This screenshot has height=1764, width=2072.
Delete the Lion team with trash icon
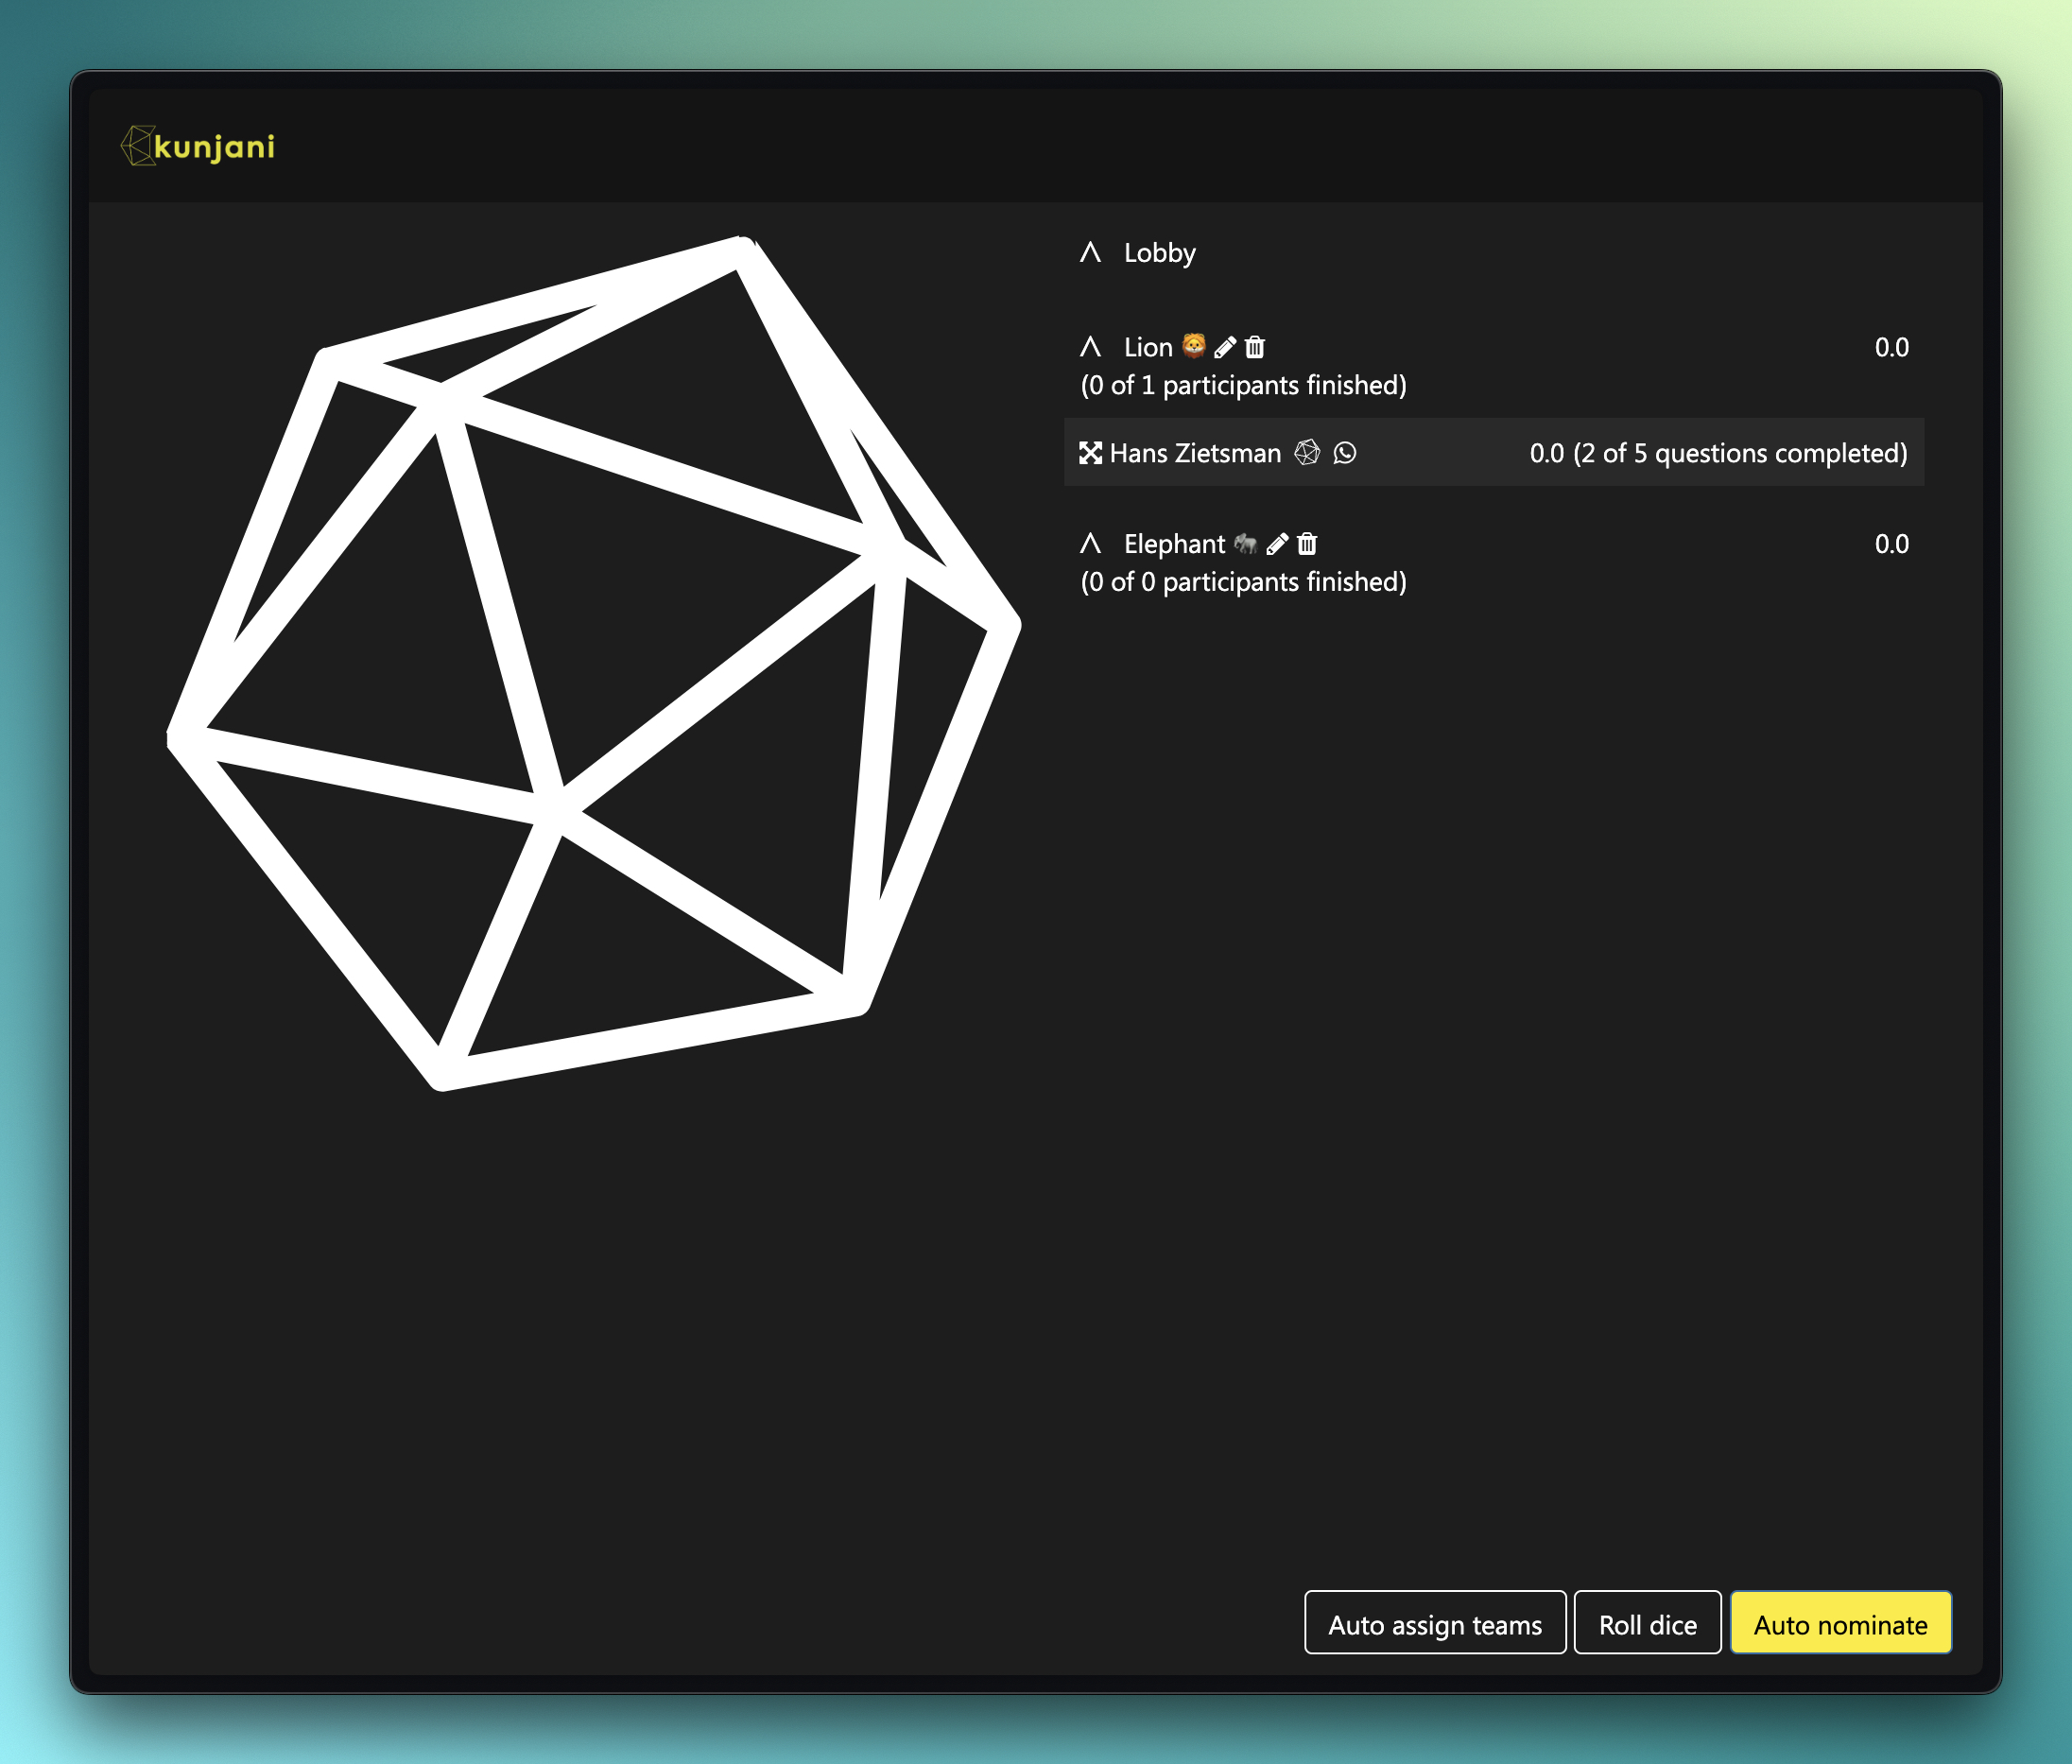tap(1255, 347)
